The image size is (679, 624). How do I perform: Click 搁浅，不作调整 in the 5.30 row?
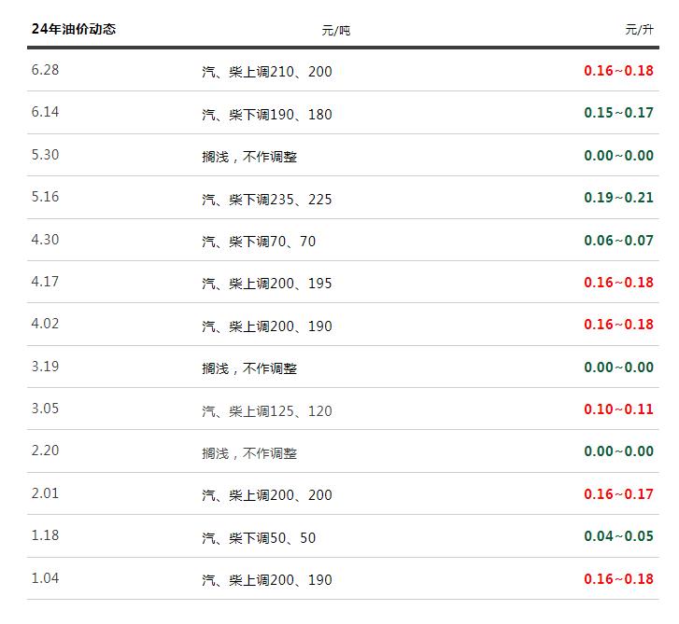coord(249,157)
